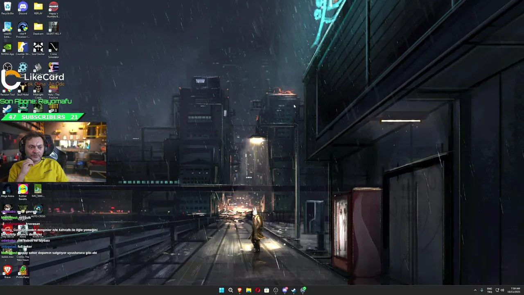Select the Deadcam folder on desktop

[x=38, y=29]
